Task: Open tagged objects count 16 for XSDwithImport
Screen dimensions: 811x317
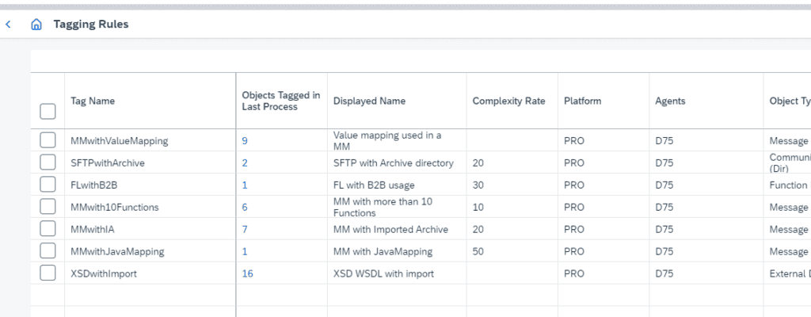Action: coord(247,273)
